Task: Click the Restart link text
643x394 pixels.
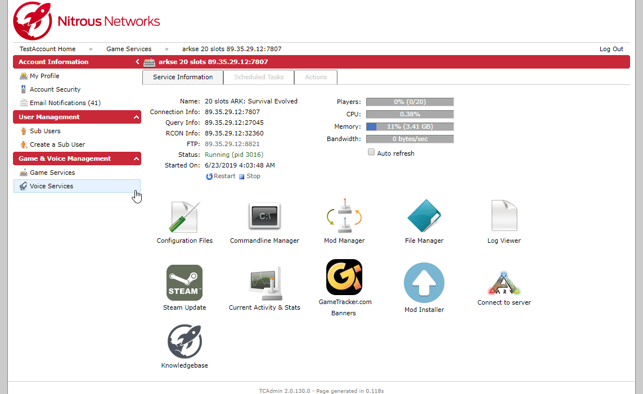Action: click(224, 176)
